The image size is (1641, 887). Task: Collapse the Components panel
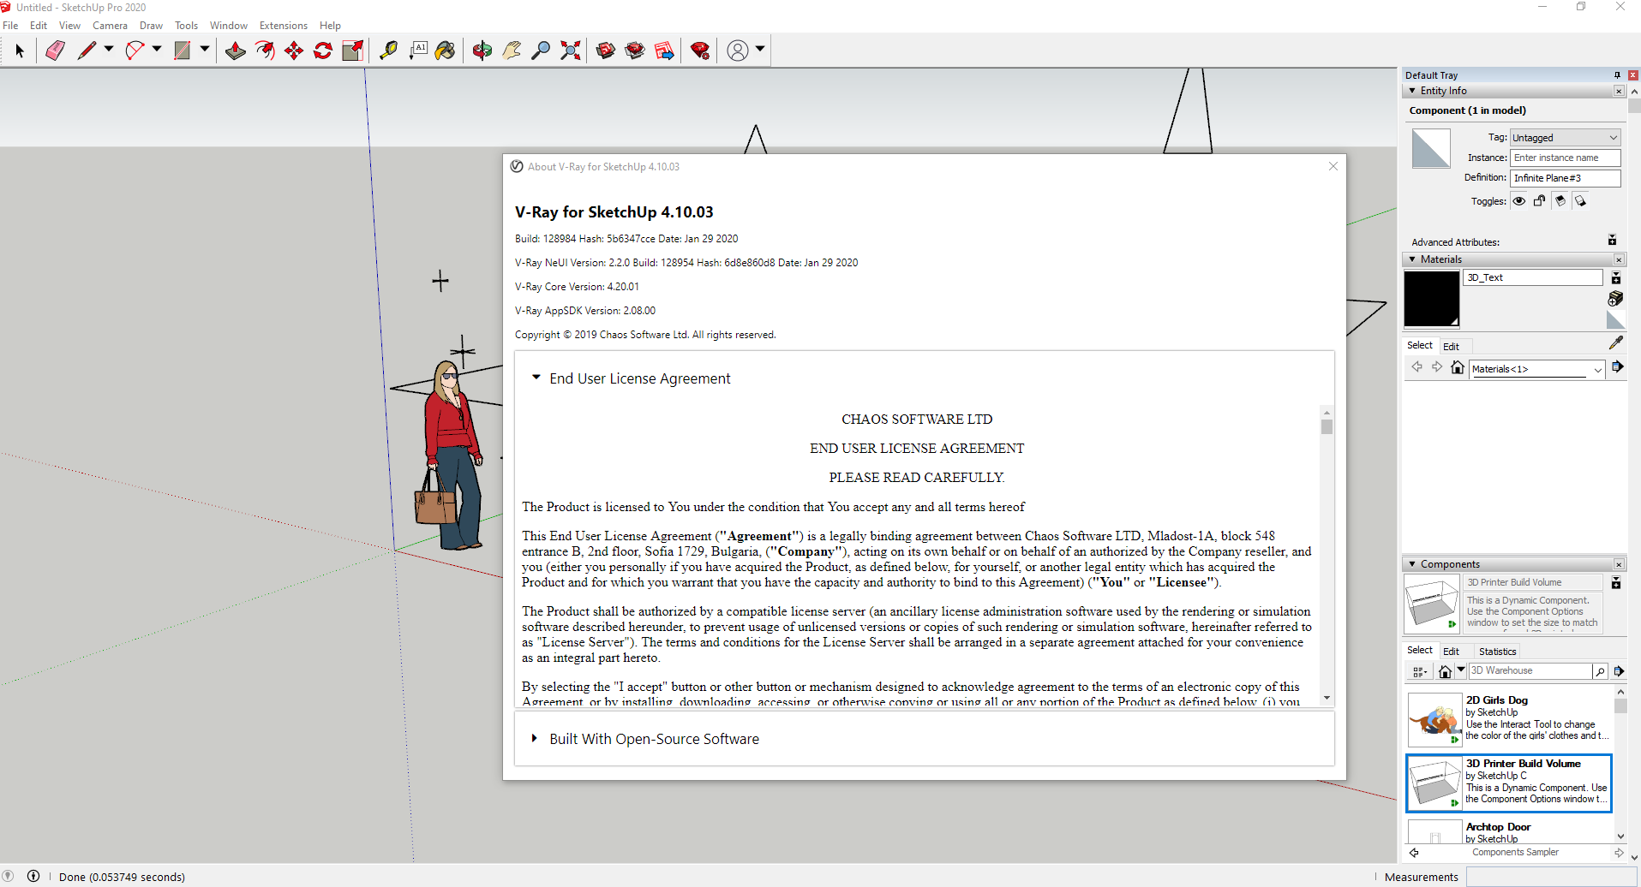(x=1412, y=564)
